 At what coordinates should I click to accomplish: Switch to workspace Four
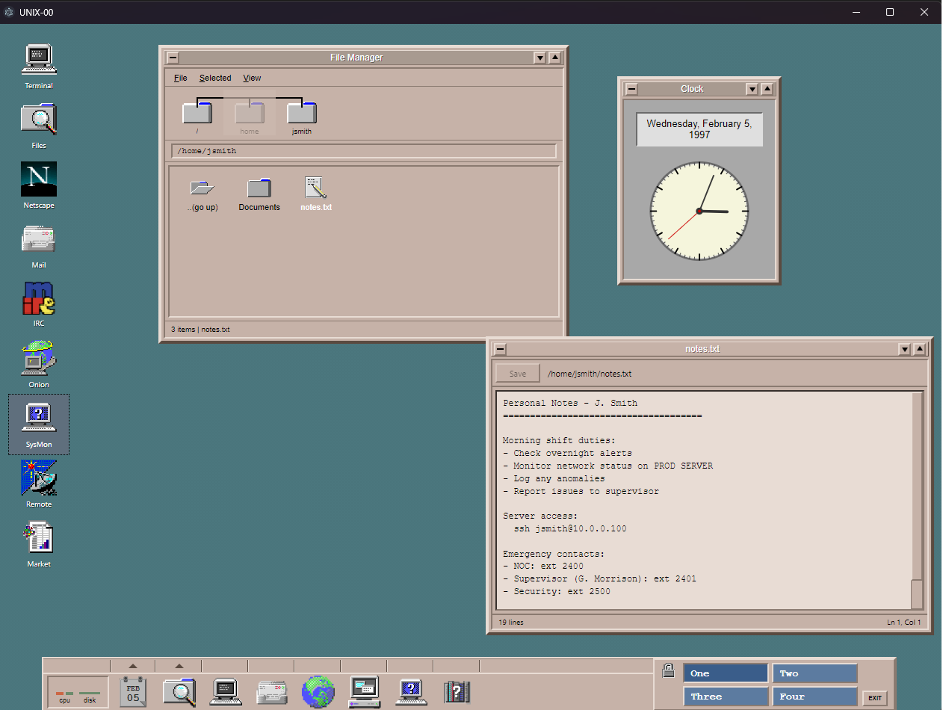814,696
